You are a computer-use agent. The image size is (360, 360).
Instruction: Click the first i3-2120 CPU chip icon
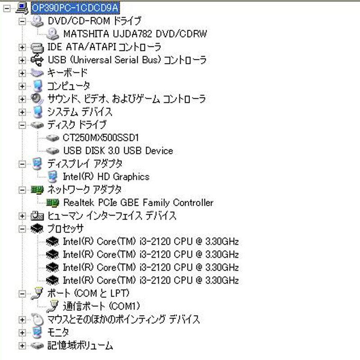tap(53, 242)
